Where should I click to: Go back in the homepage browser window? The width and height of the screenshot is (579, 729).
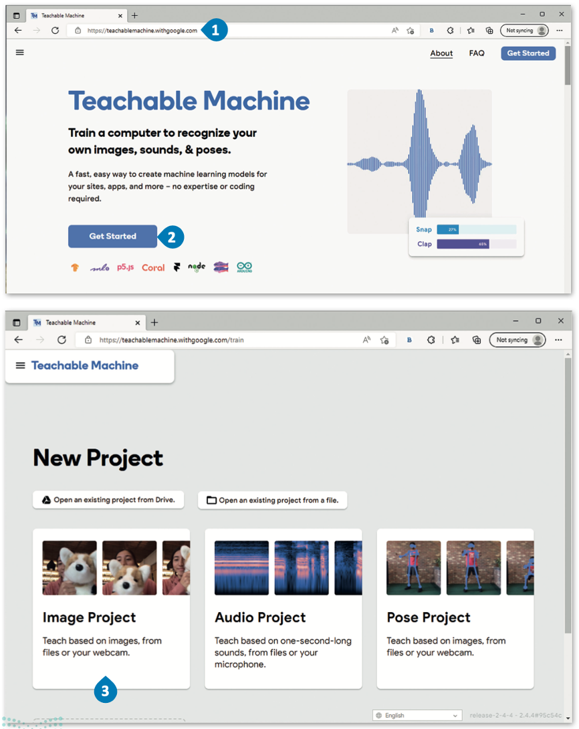click(x=18, y=30)
